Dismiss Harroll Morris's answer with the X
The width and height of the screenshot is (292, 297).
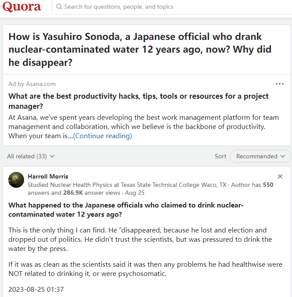pyautogui.click(x=280, y=176)
